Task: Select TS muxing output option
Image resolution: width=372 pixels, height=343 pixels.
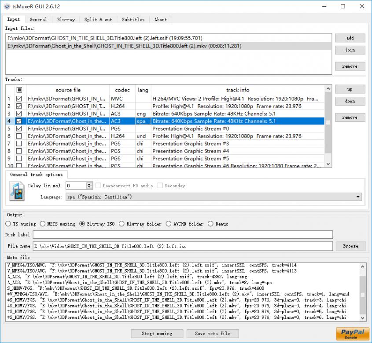Action: point(21,224)
